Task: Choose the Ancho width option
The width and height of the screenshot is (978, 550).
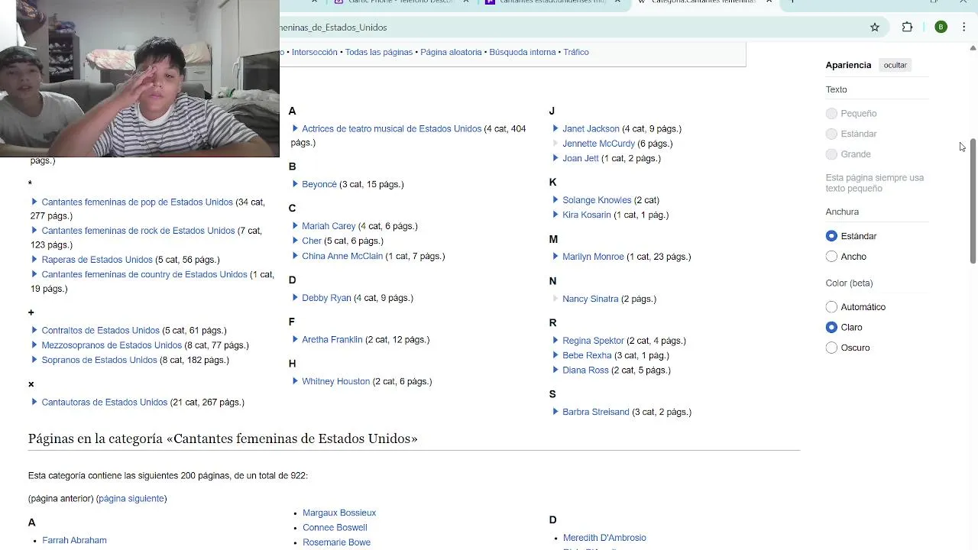Action: pyautogui.click(x=831, y=257)
